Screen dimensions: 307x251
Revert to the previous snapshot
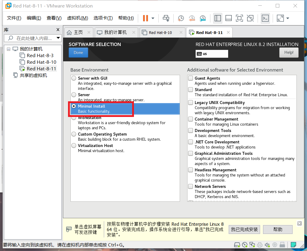[192, 18]
